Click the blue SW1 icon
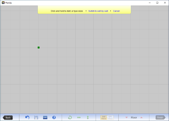169x121 pixels. 45,117
